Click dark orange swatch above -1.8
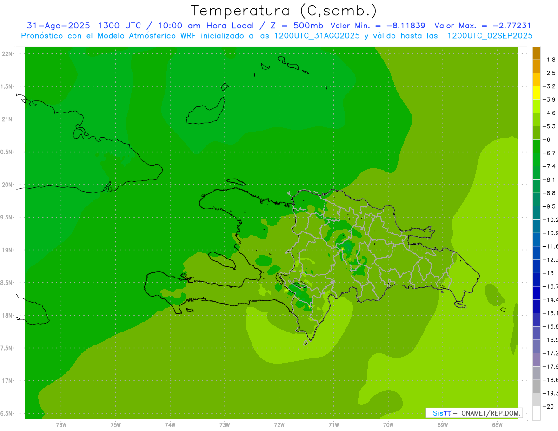This screenshot has height=431, width=558. pos(536,53)
